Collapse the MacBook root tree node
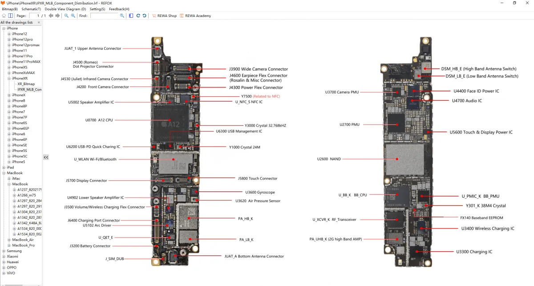Screen dimensions: 534x286 (x=4, y=173)
